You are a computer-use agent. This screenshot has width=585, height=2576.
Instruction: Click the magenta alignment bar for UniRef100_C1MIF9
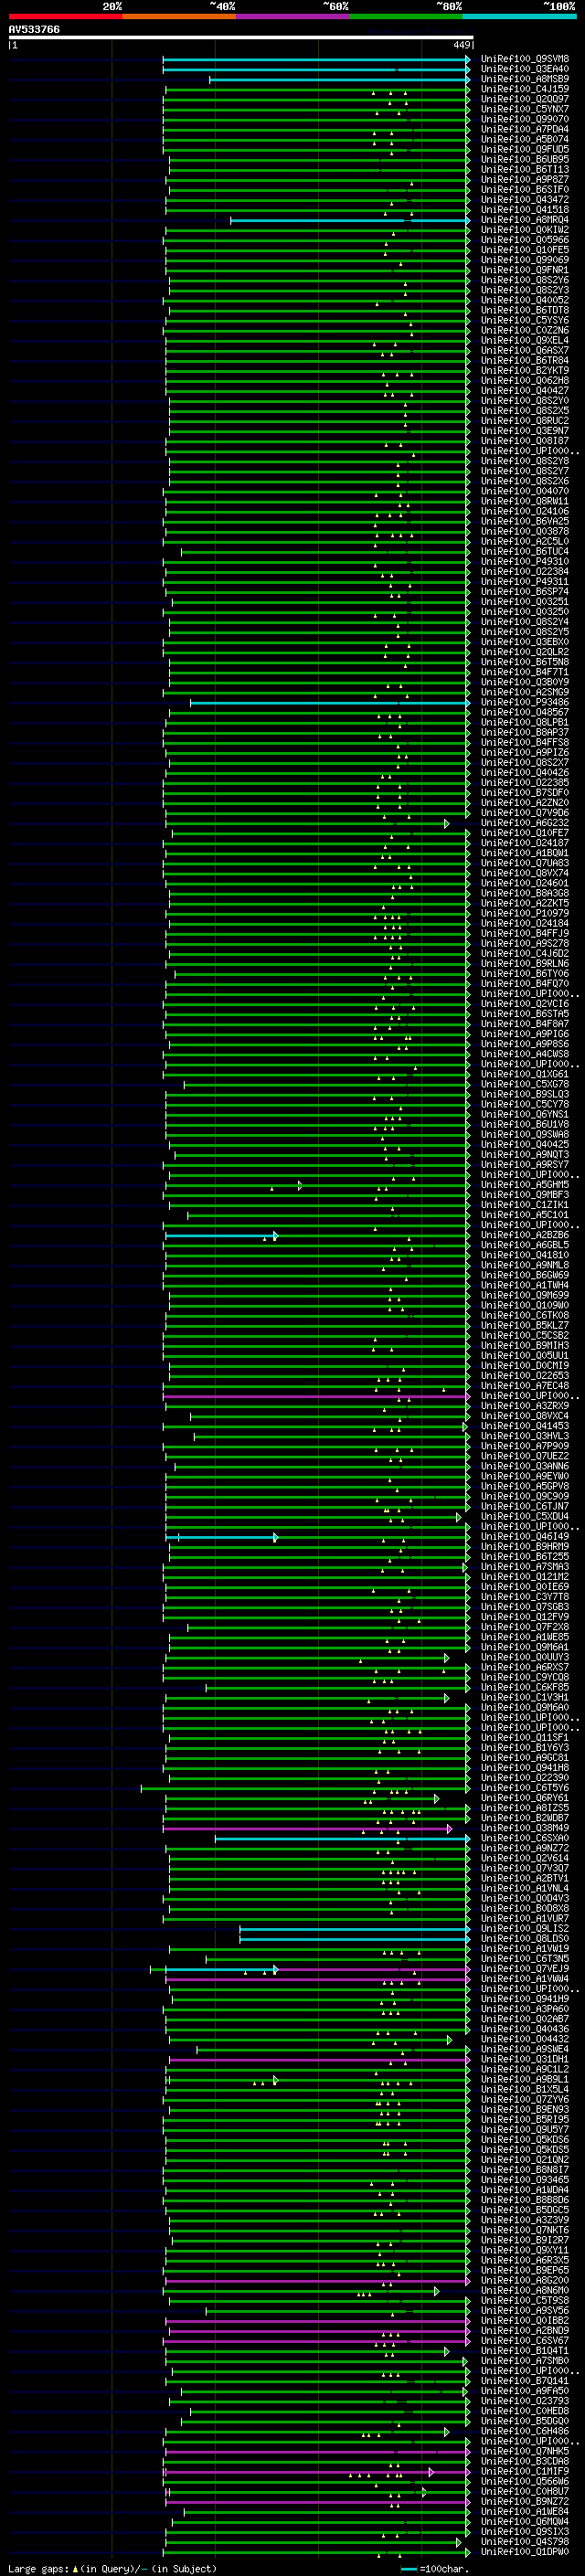click(298, 2472)
